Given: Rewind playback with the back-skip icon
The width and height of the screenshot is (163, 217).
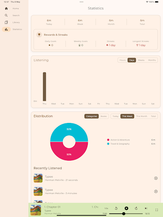Looking at the screenshot, I should click(x=116, y=208).
